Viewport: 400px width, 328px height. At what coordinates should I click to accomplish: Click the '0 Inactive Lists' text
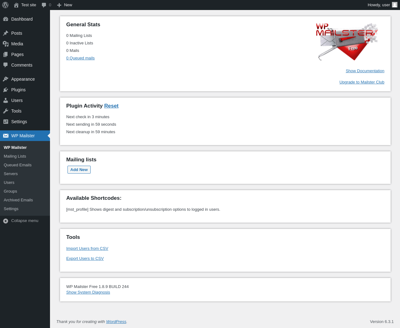point(80,43)
